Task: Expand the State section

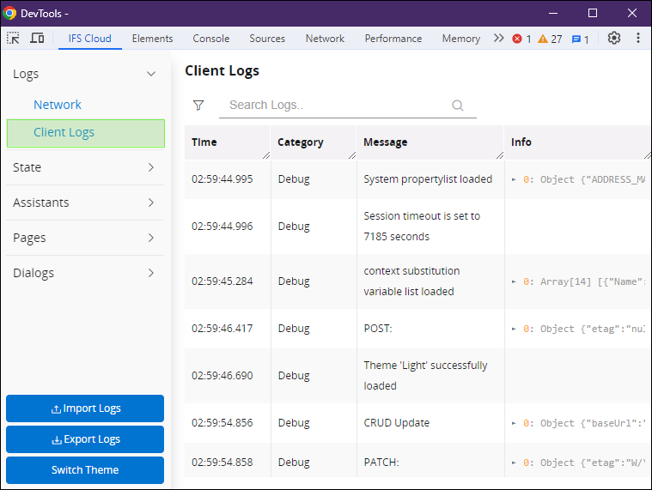Action: tap(151, 167)
